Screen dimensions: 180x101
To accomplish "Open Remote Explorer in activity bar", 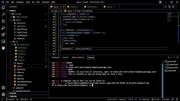I will click(x=3, y=41).
